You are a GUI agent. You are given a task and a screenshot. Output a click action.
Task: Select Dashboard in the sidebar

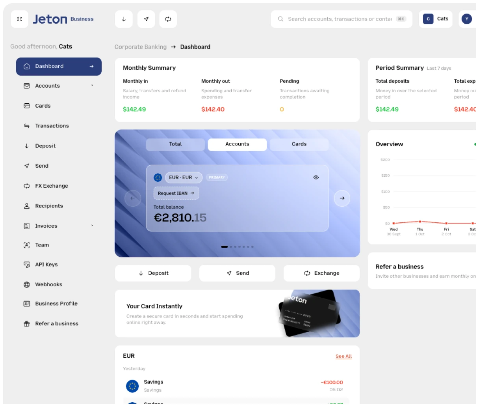(x=59, y=66)
